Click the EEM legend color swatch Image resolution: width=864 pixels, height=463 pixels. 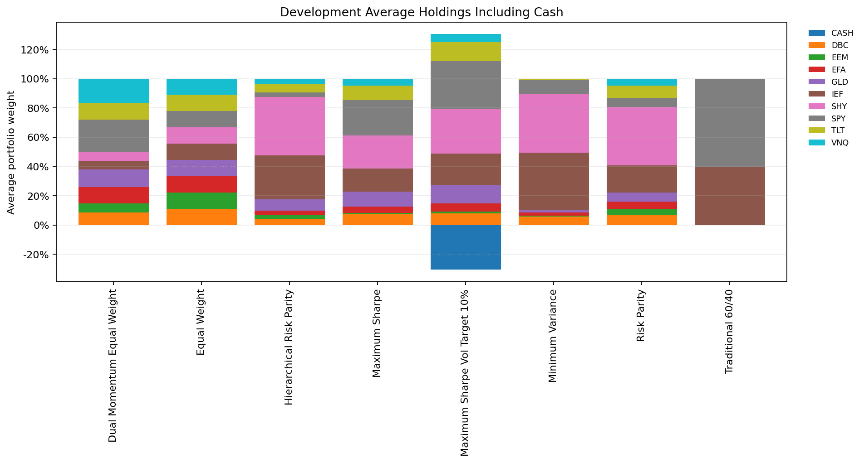coord(817,58)
